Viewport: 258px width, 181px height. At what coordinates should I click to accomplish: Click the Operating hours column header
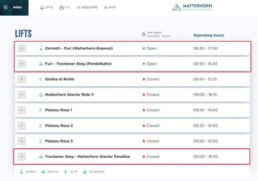coord(208,35)
